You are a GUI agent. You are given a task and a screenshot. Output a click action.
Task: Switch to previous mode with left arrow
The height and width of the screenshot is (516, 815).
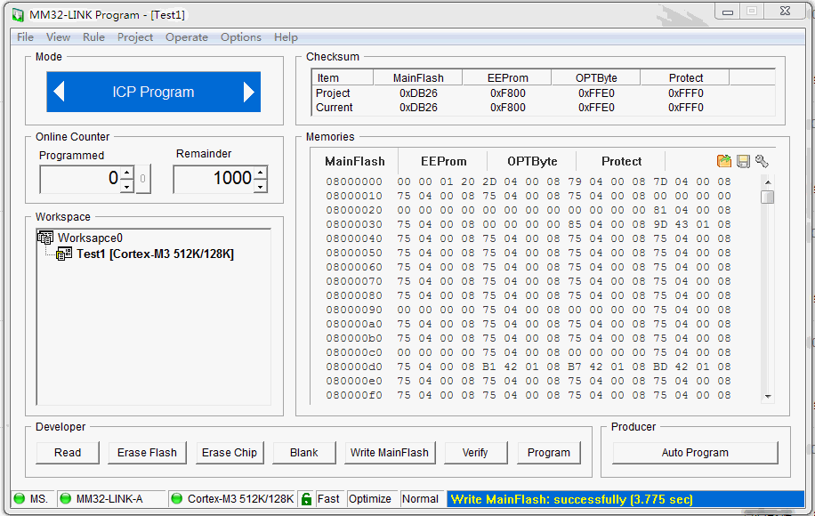(x=60, y=92)
